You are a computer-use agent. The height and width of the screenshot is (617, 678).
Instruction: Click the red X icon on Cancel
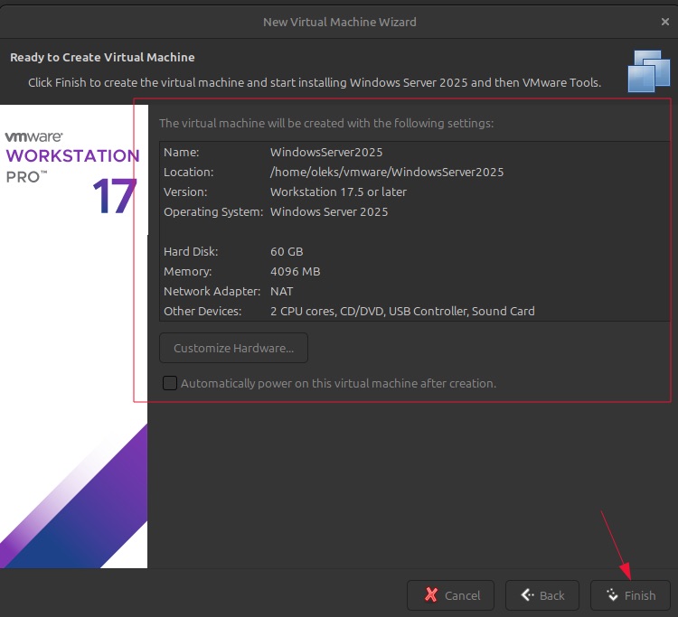[431, 595]
